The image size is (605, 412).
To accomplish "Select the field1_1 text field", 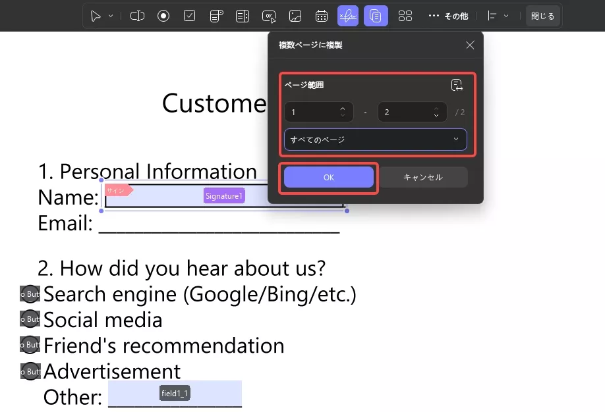I will point(175,393).
